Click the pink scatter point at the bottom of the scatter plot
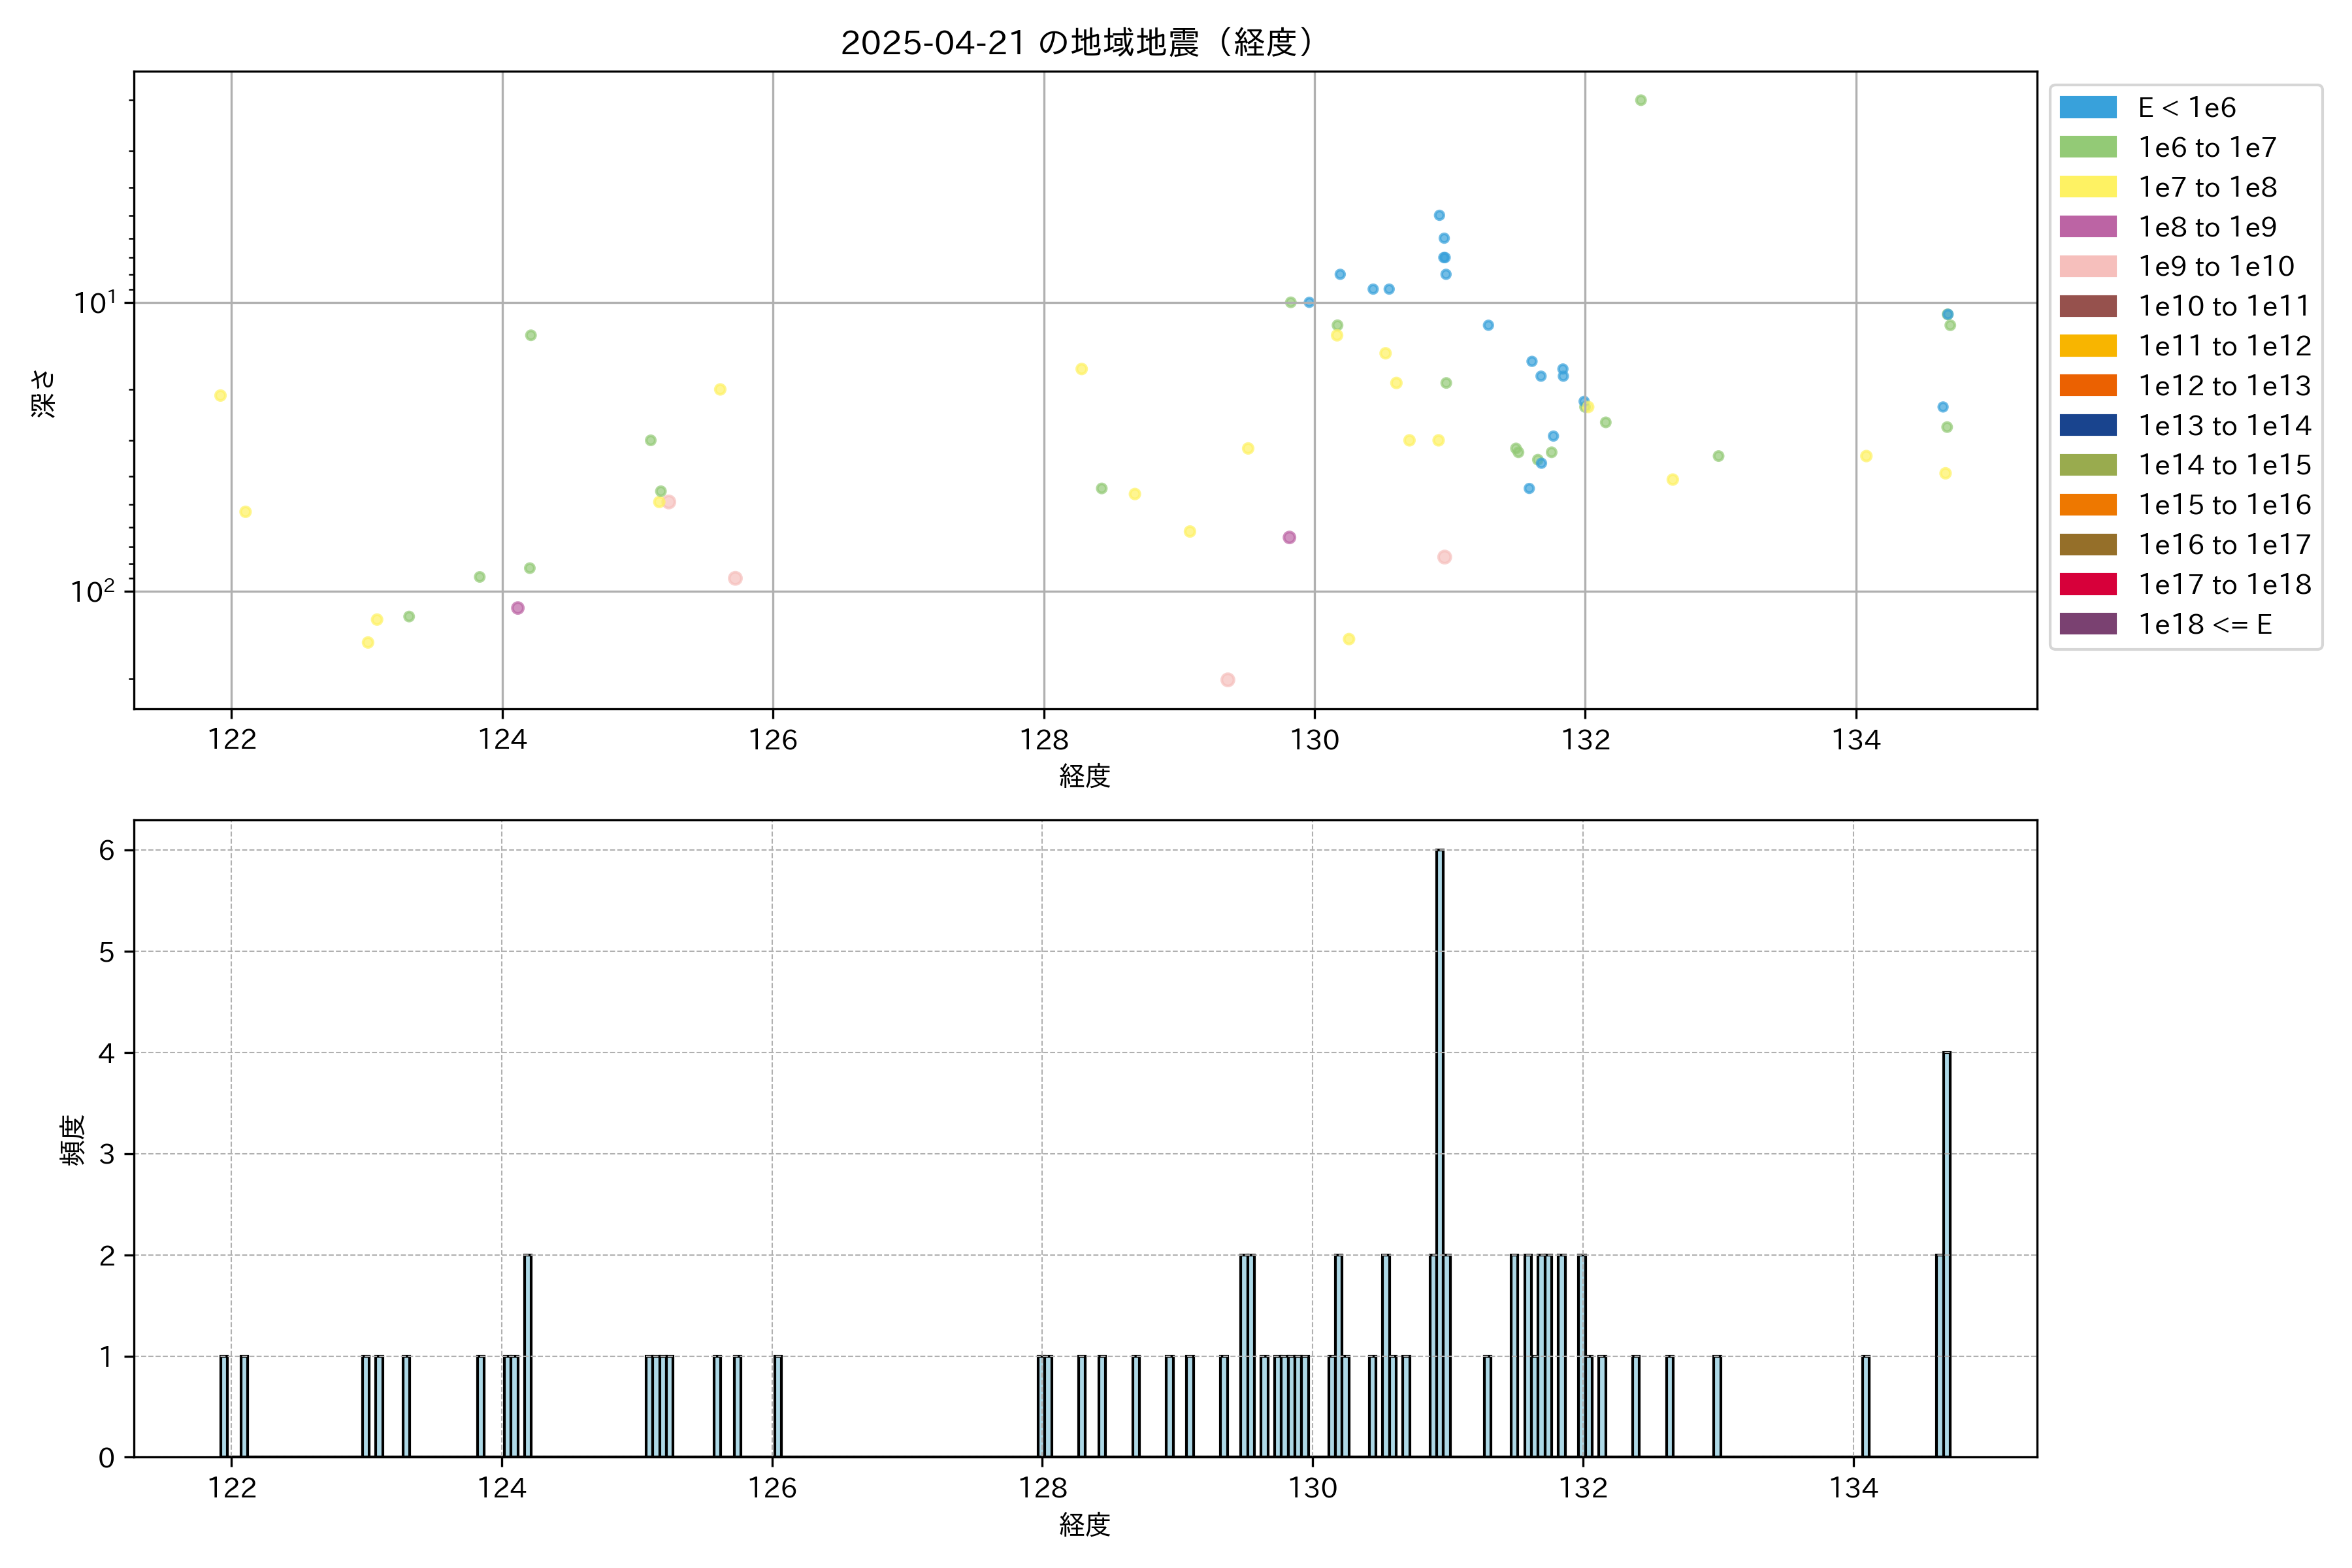The width and height of the screenshot is (2352, 1568). tap(1227, 680)
